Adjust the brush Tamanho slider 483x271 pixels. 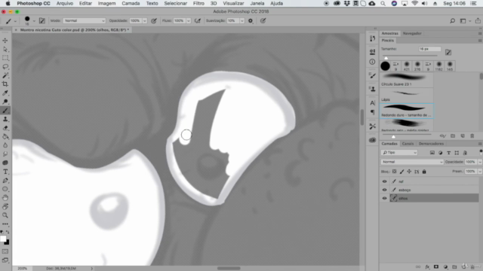coord(386,57)
